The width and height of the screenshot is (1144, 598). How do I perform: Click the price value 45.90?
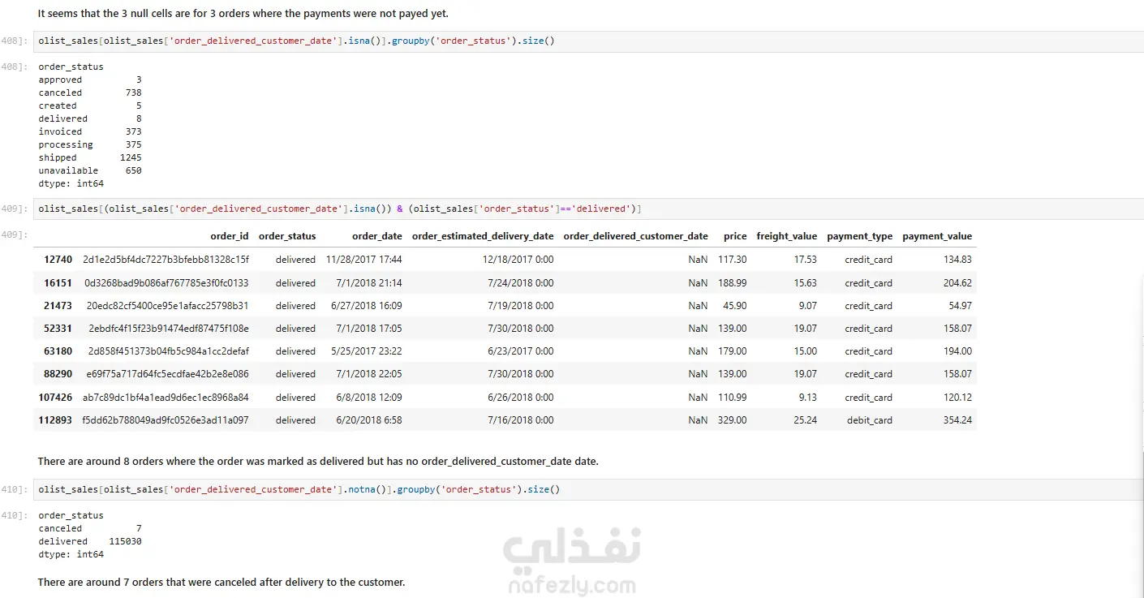[x=734, y=305]
